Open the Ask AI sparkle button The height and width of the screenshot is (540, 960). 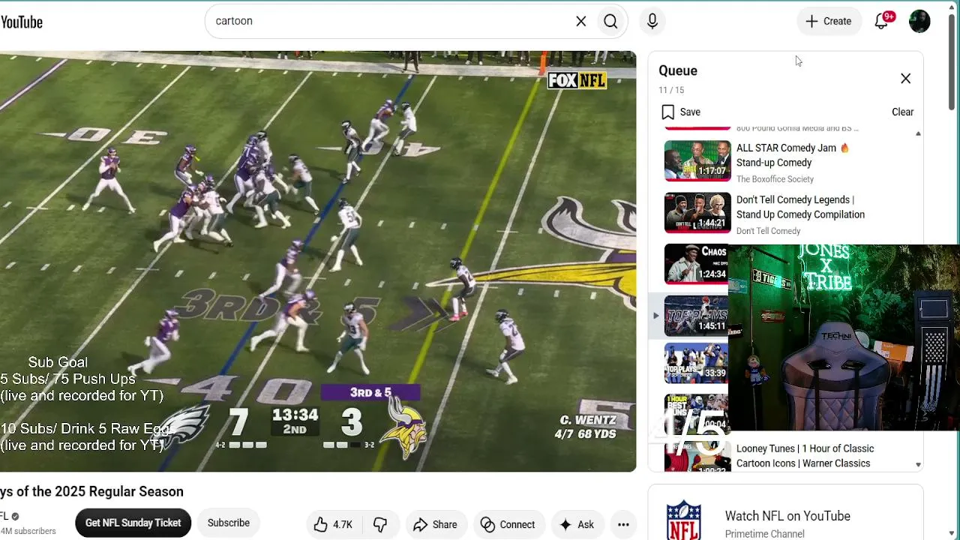tap(577, 525)
